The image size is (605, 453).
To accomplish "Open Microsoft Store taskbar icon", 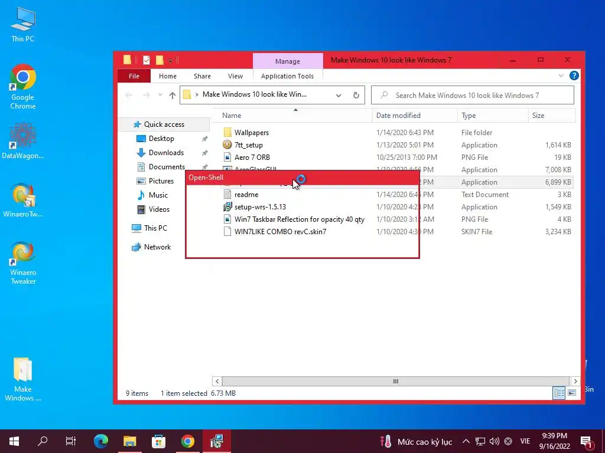I will [x=158, y=441].
